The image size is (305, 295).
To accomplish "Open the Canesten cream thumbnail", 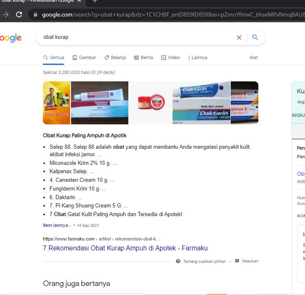I will [99, 103].
